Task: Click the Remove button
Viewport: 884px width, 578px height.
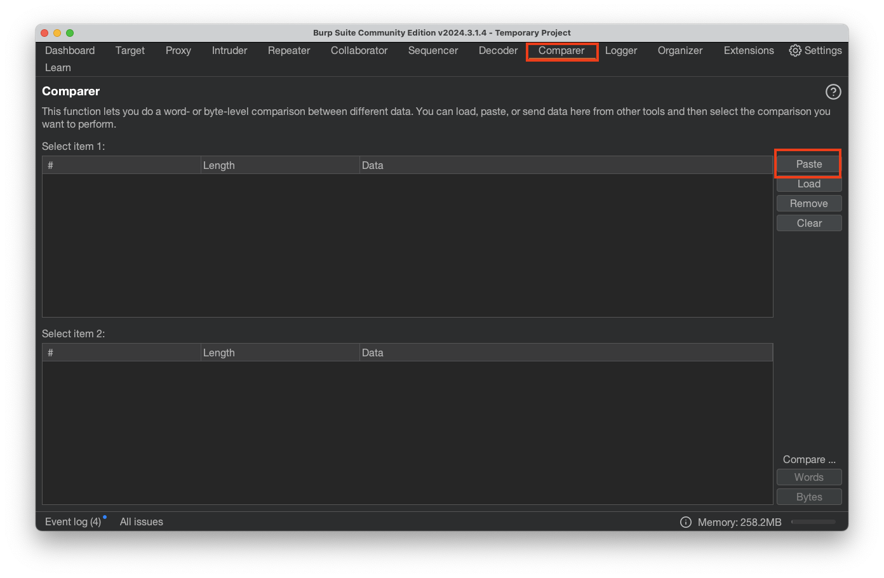Action: tap(809, 203)
